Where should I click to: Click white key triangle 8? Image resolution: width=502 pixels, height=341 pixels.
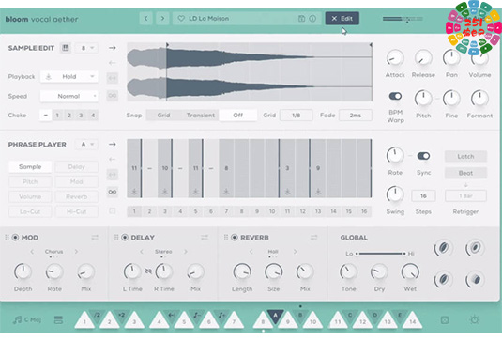pos(263,321)
